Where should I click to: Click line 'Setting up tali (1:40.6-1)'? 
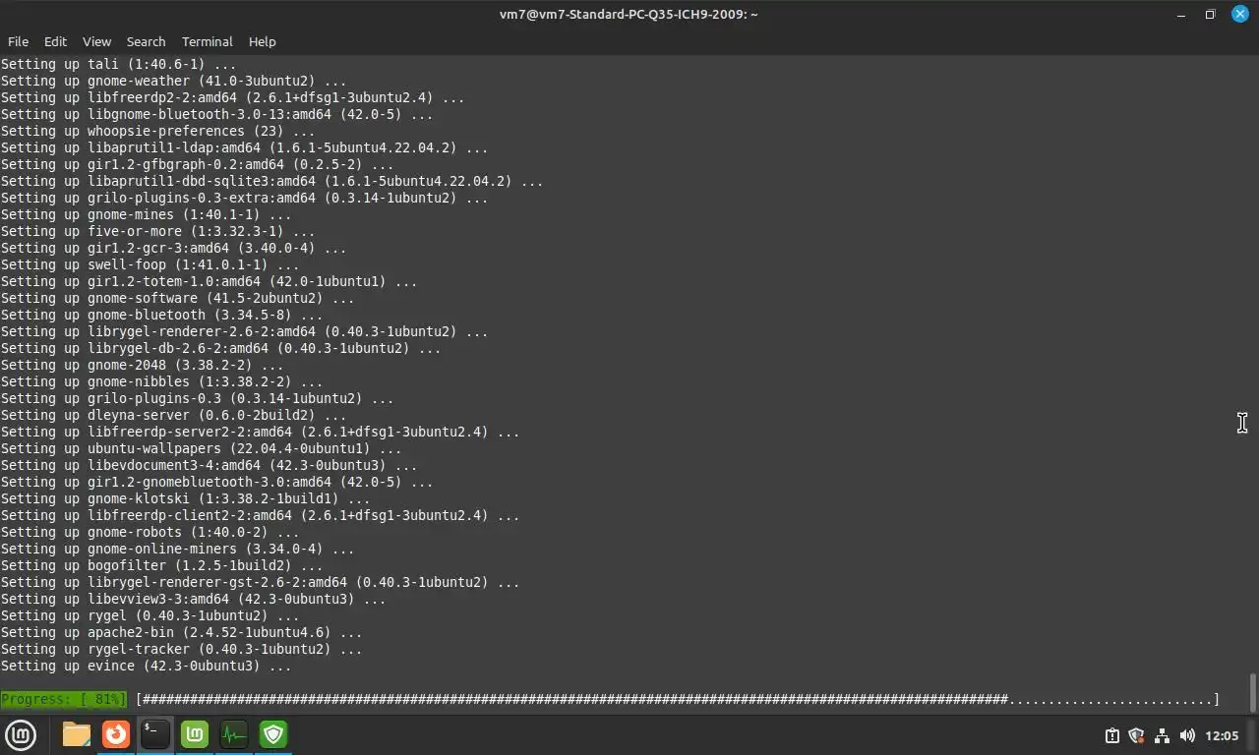click(x=118, y=64)
